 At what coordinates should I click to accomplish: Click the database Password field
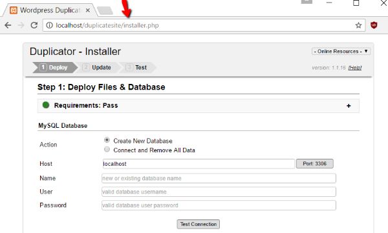tap(219, 205)
